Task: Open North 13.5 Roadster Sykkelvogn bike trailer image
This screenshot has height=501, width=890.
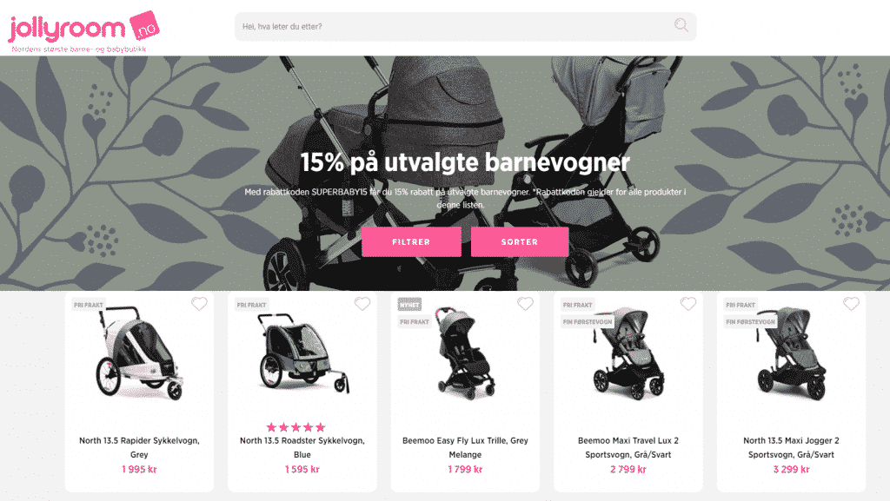Action: tap(303, 354)
